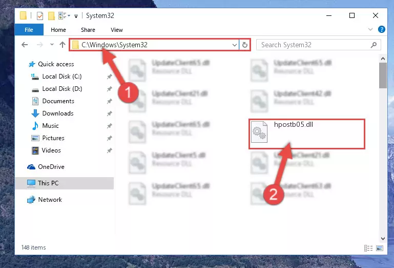Click the hpostb05.dll gear file icon
This screenshot has height=268, width=394.
tap(259, 132)
